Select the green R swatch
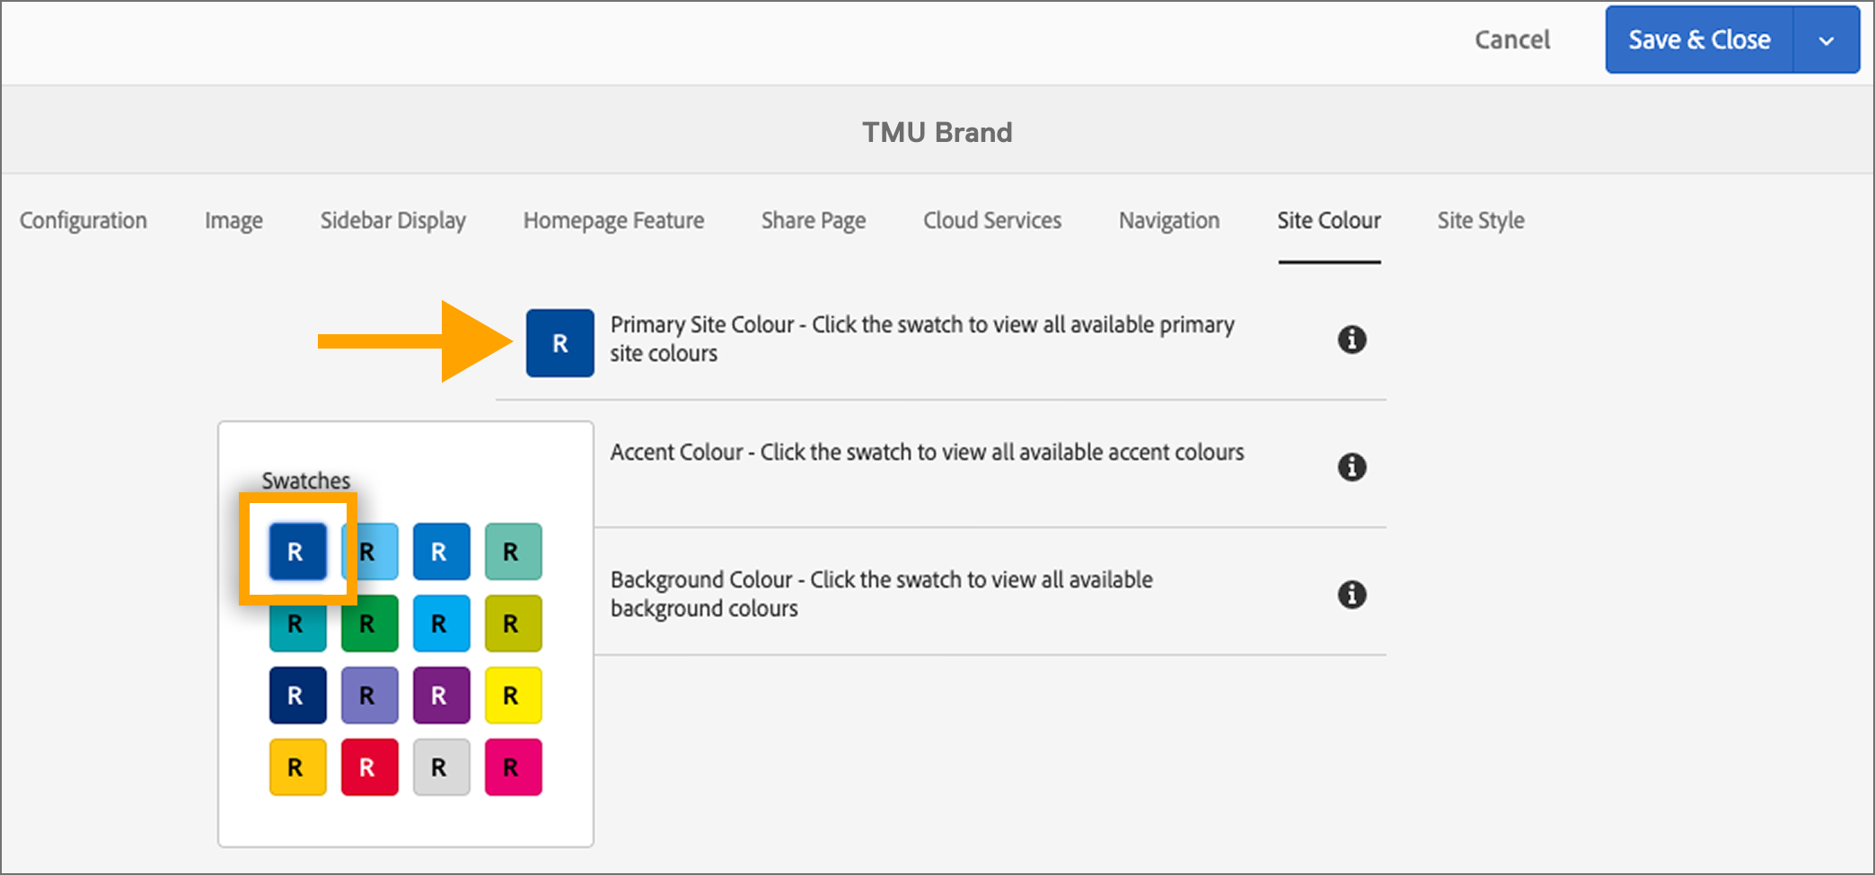Screen dimensions: 1875x875 [x=368, y=623]
